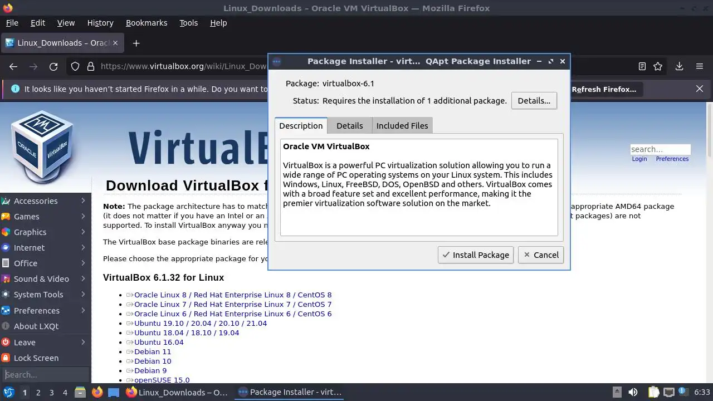Viewport: 713px width, 401px height.
Task: Open the Firefox View menu
Action: [x=66, y=23]
